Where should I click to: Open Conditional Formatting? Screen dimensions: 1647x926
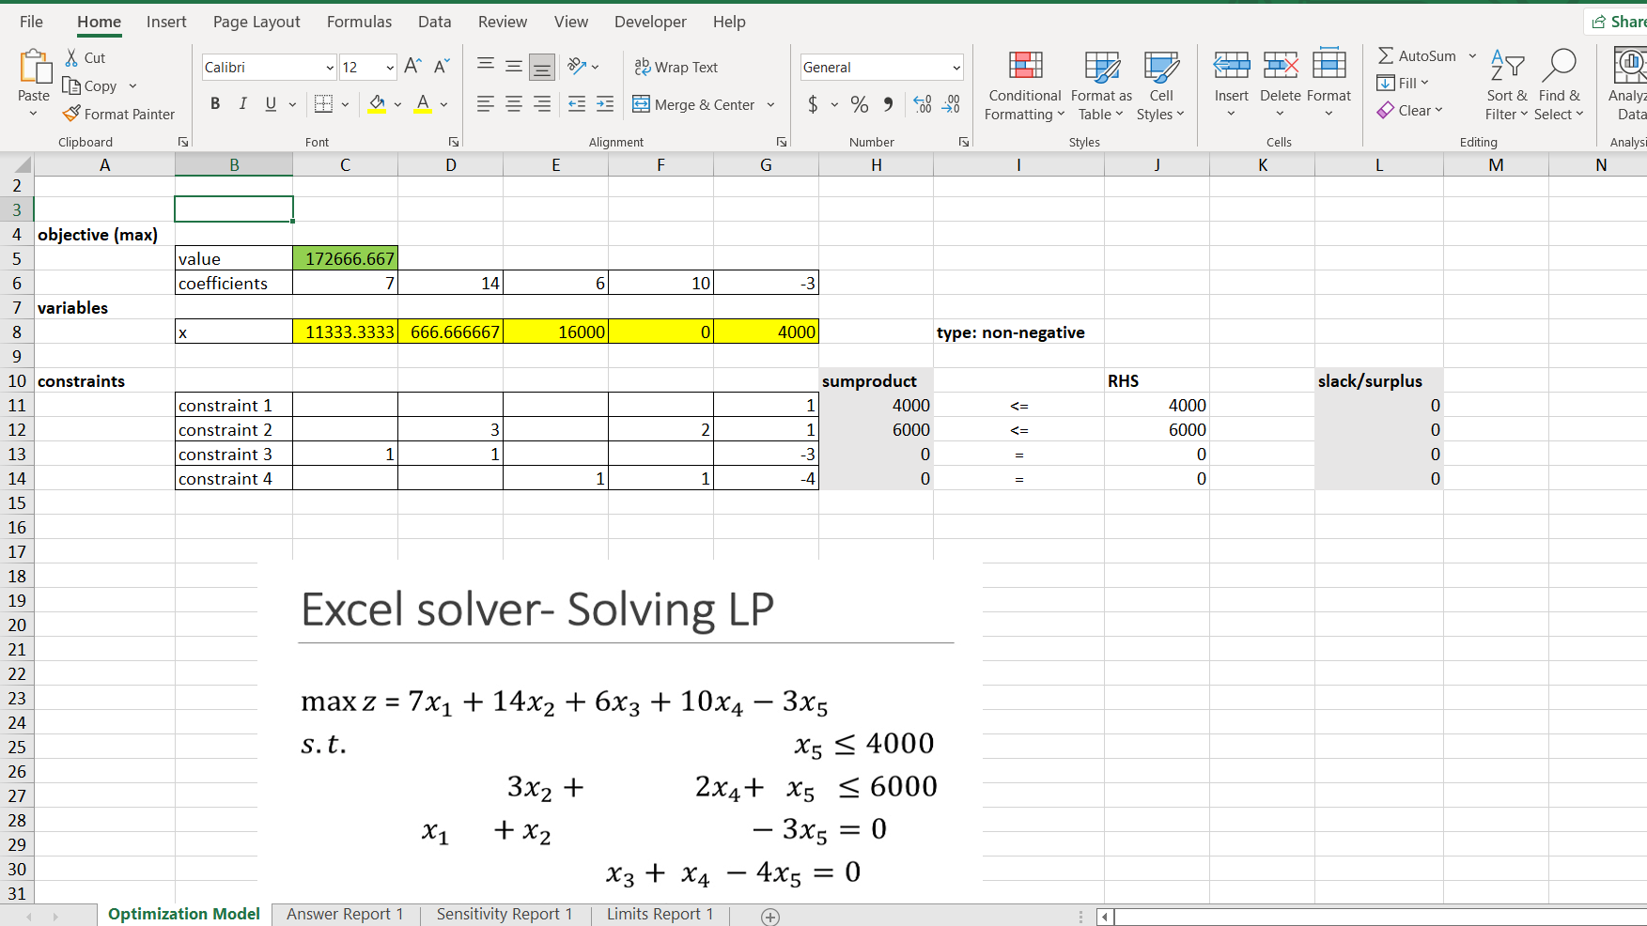[x=1023, y=85]
